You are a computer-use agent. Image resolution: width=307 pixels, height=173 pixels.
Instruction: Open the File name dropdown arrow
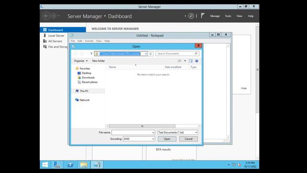click(x=153, y=133)
